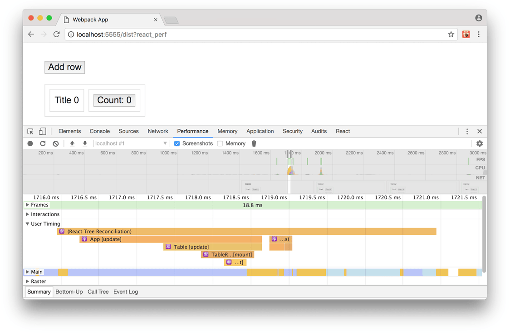Open the capture settings gear
510x336 pixels.
(480, 143)
